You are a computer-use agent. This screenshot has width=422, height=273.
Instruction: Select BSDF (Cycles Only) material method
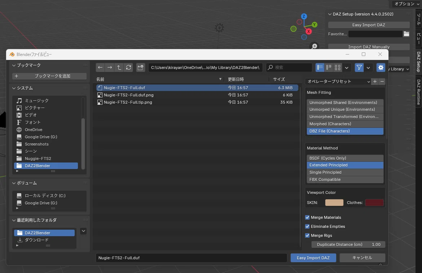coord(345,158)
